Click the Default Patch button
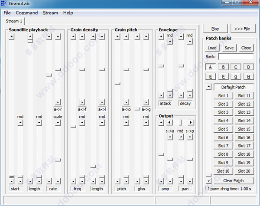 click(x=234, y=87)
